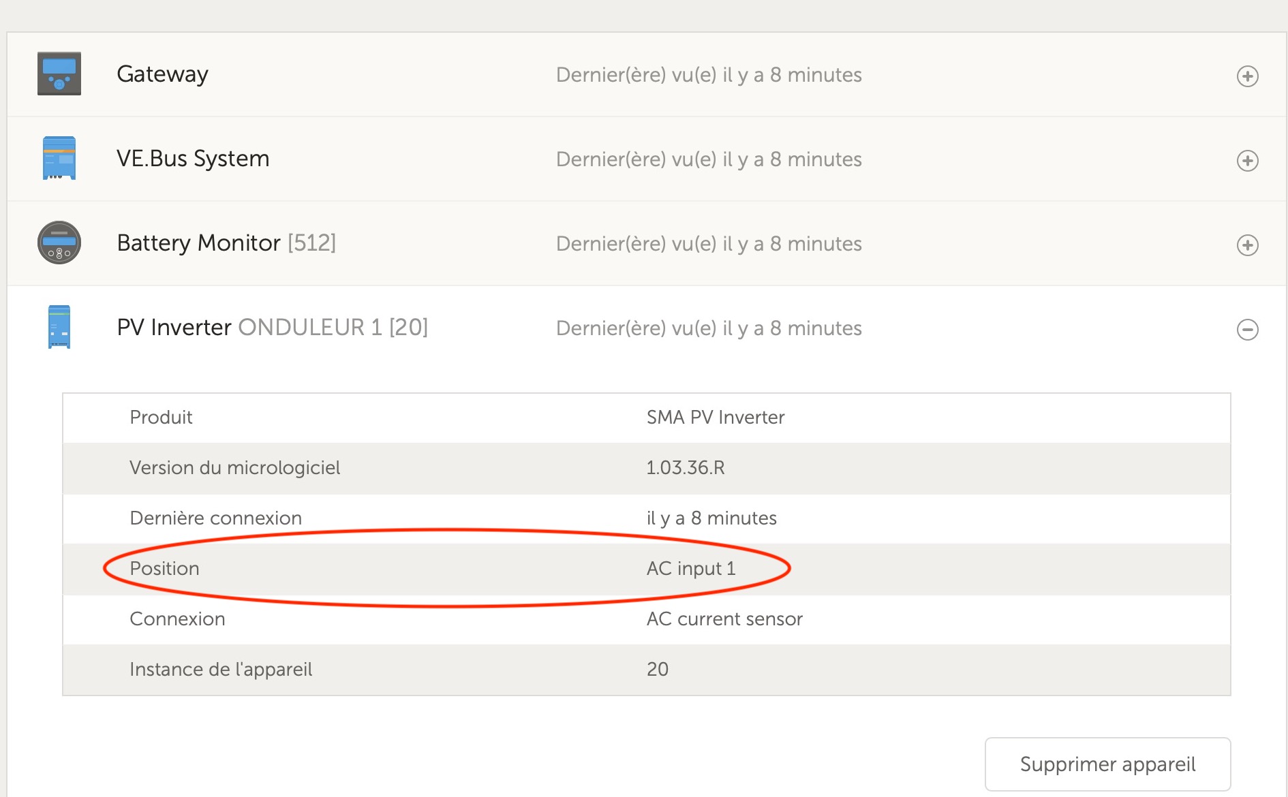
Task: Select firmware version 1.03.36.R
Action: click(x=685, y=467)
